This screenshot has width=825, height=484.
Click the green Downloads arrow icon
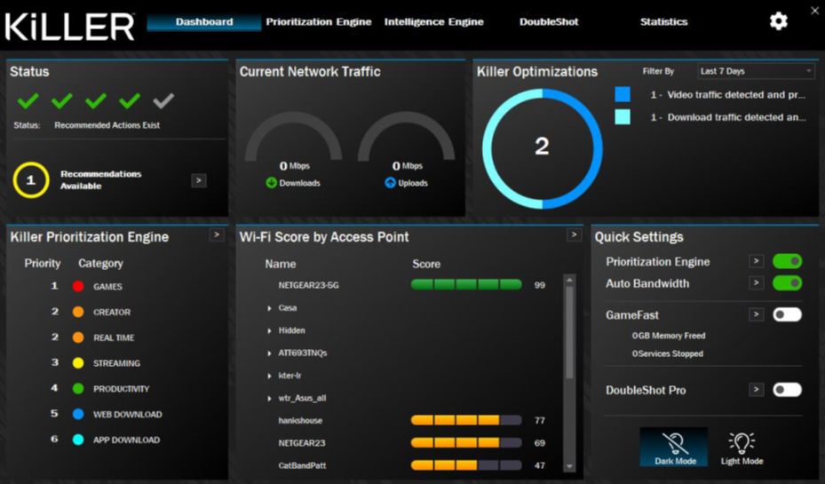272,183
